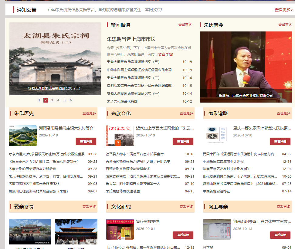The height and width of the screenshot is (249, 295).
Task: Open 朱大韶：明中期碑志文献整理第一人 article
Action: (133, 184)
